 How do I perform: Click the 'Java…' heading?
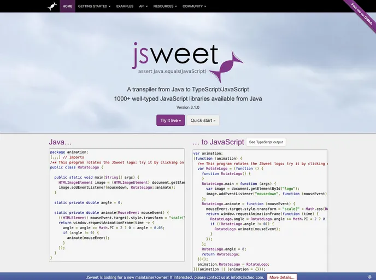60,142
